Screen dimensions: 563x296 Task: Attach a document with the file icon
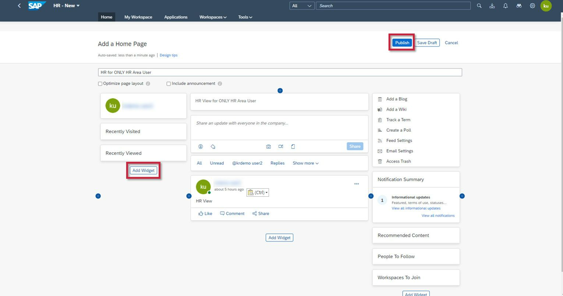pyautogui.click(x=293, y=146)
